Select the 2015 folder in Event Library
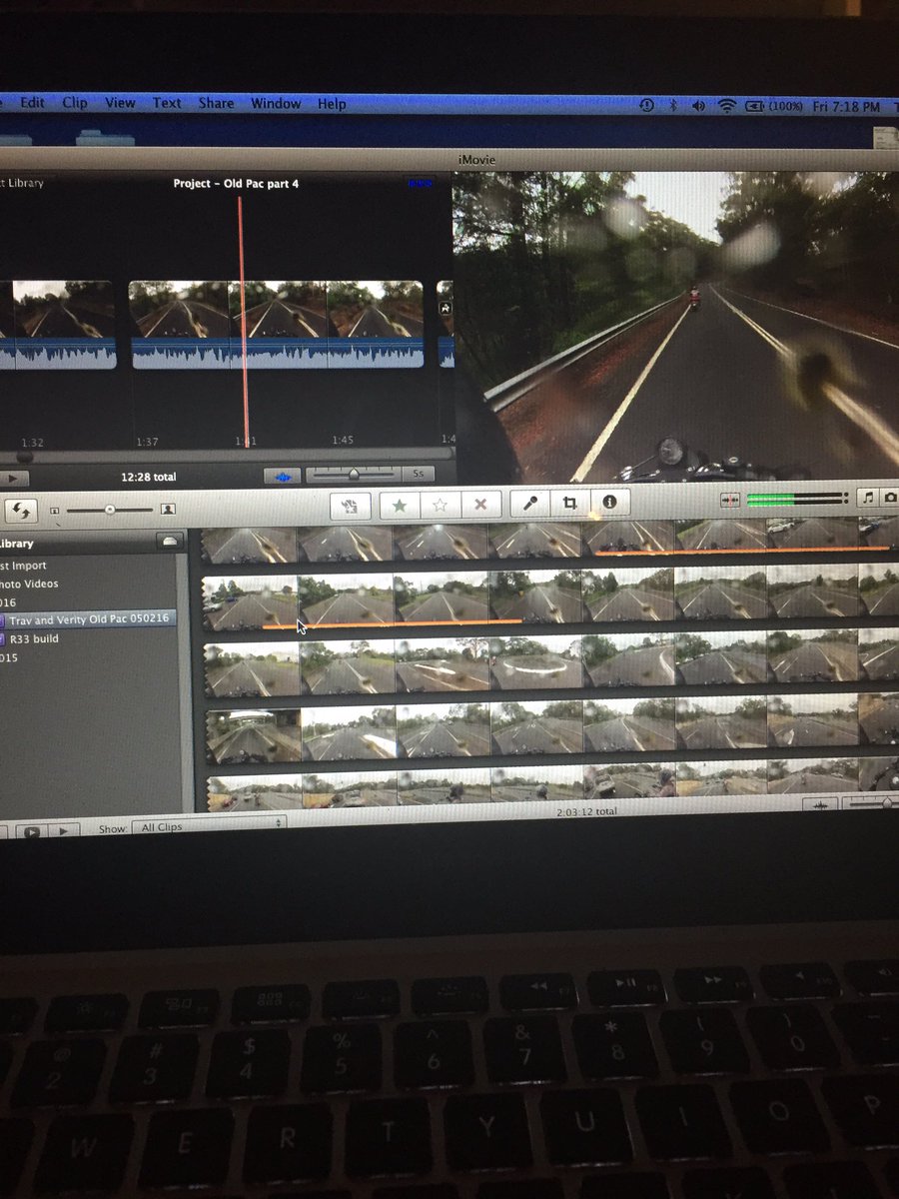 tap(9, 657)
